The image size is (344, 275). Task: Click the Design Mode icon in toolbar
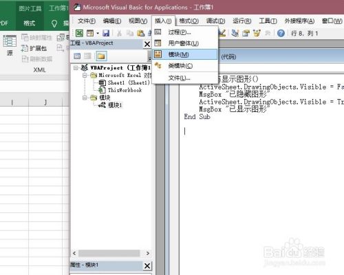point(222,33)
